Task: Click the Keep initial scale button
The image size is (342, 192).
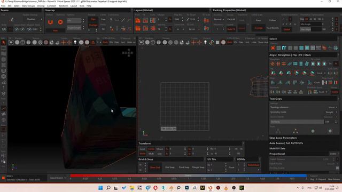Action: tap(258, 20)
